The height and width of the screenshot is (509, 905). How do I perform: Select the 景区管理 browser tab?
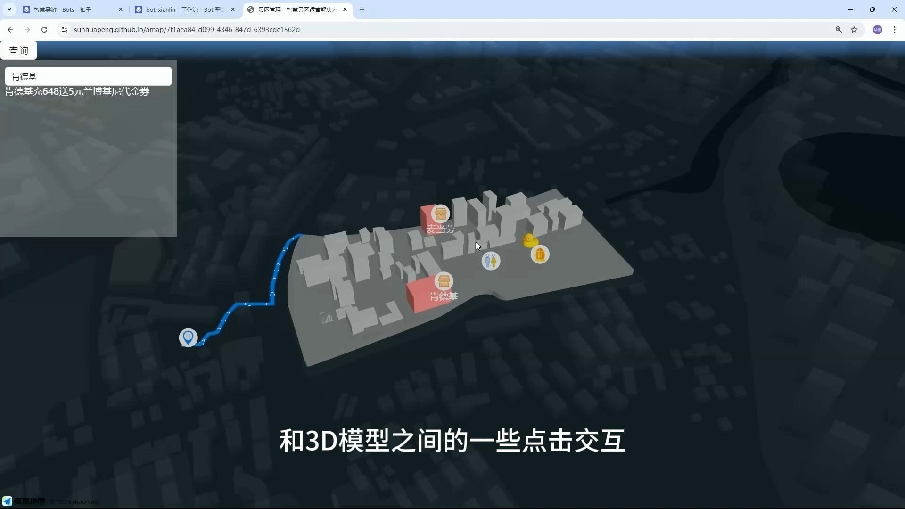tap(297, 9)
